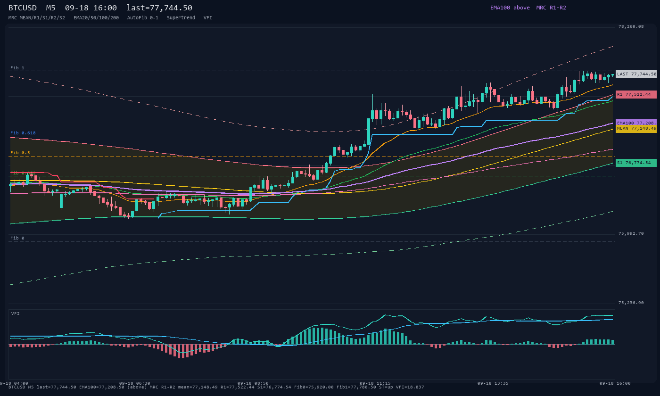Click the 09-18 11:15 time label
The image size is (660, 396).
(375, 383)
